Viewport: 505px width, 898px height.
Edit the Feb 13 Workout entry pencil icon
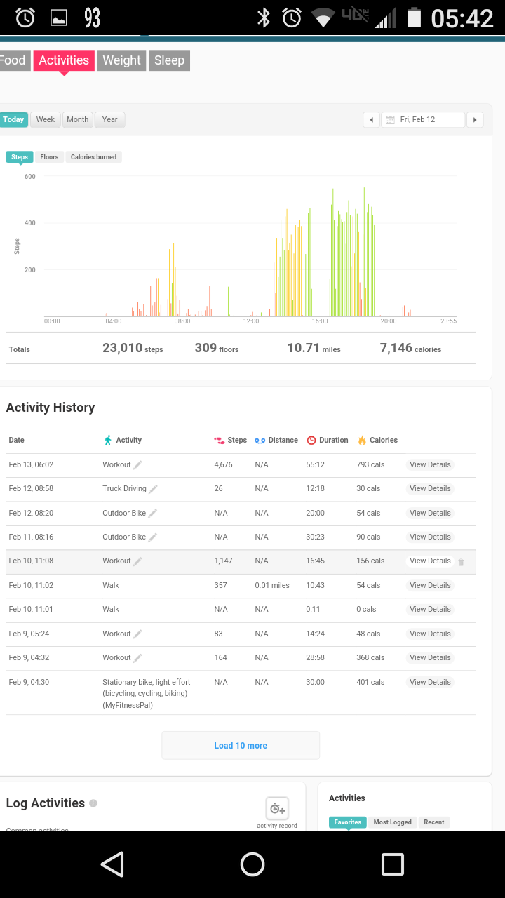coord(138,464)
